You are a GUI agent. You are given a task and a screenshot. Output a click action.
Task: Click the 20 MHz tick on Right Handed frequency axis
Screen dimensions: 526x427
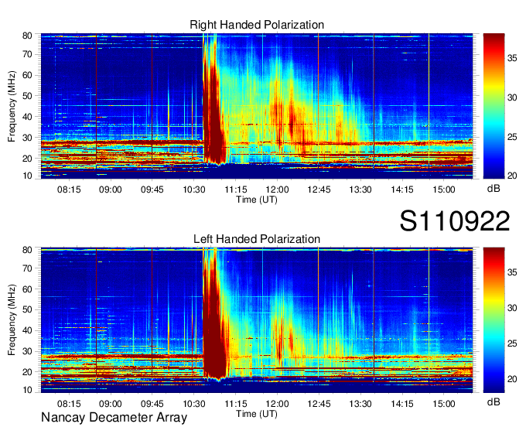tap(27, 159)
